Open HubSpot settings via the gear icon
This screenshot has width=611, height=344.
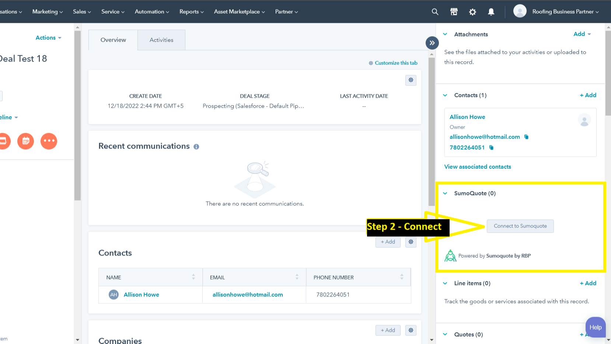point(472,11)
